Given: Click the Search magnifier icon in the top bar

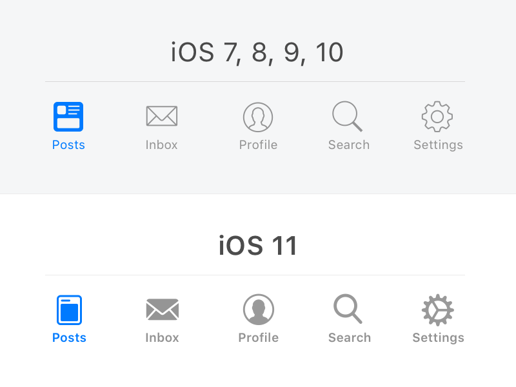Looking at the screenshot, I should coord(348,116).
